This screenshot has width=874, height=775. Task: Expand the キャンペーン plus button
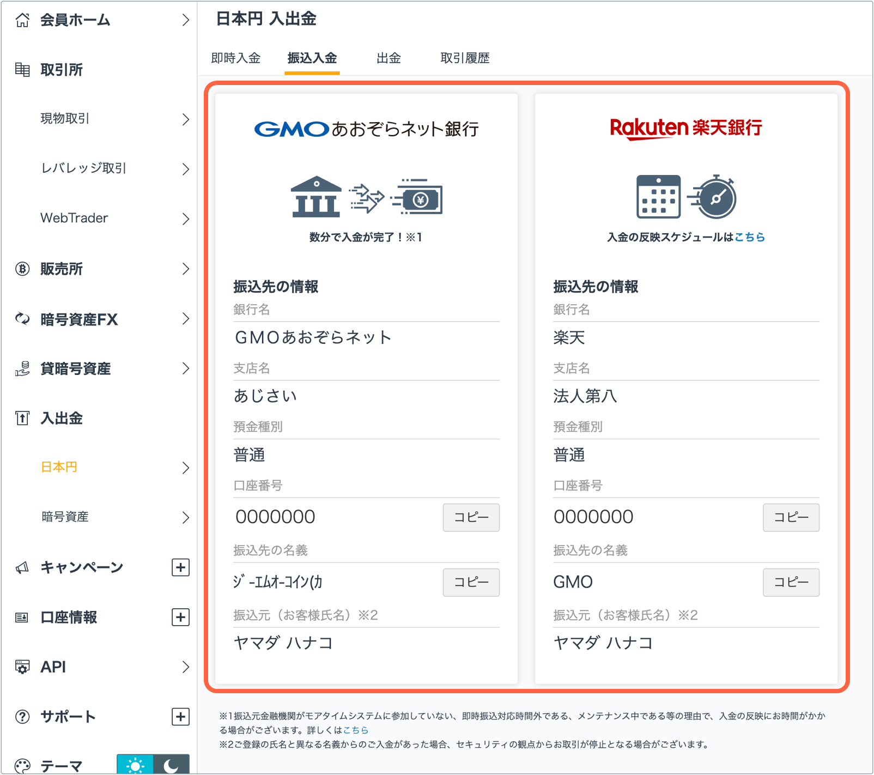point(180,567)
